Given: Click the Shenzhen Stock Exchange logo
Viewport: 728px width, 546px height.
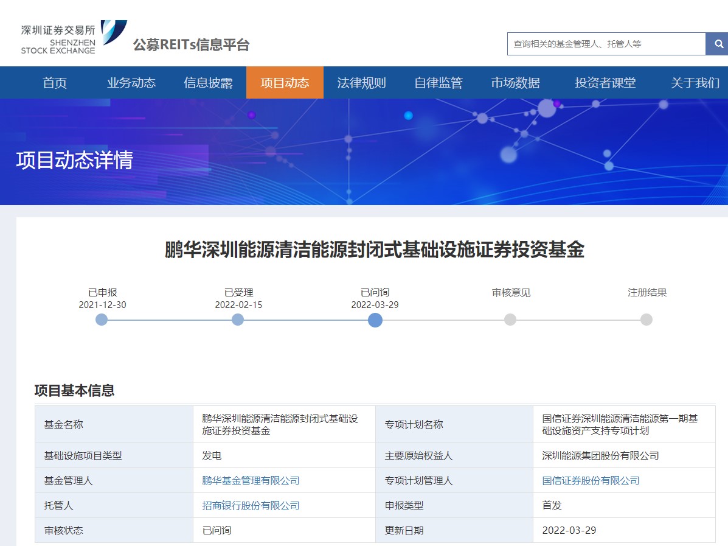Looking at the screenshot, I should [74, 37].
